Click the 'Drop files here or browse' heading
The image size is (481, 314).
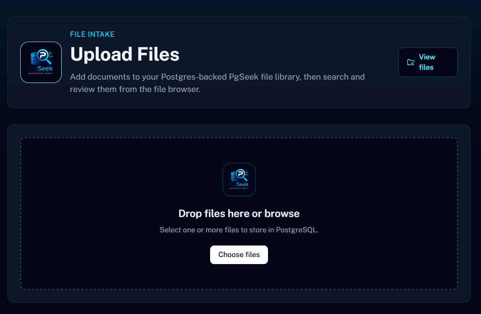[239, 213]
